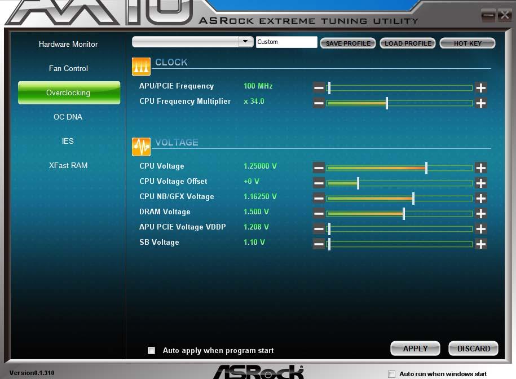Decrease CPU Voltage Offset with minus

(x=319, y=183)
